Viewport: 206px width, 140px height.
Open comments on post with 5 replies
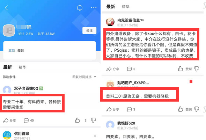tap(131, 69)
